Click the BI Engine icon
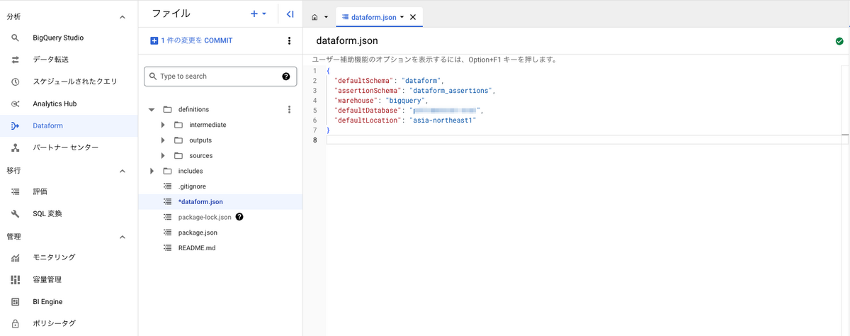 point(16,301)
